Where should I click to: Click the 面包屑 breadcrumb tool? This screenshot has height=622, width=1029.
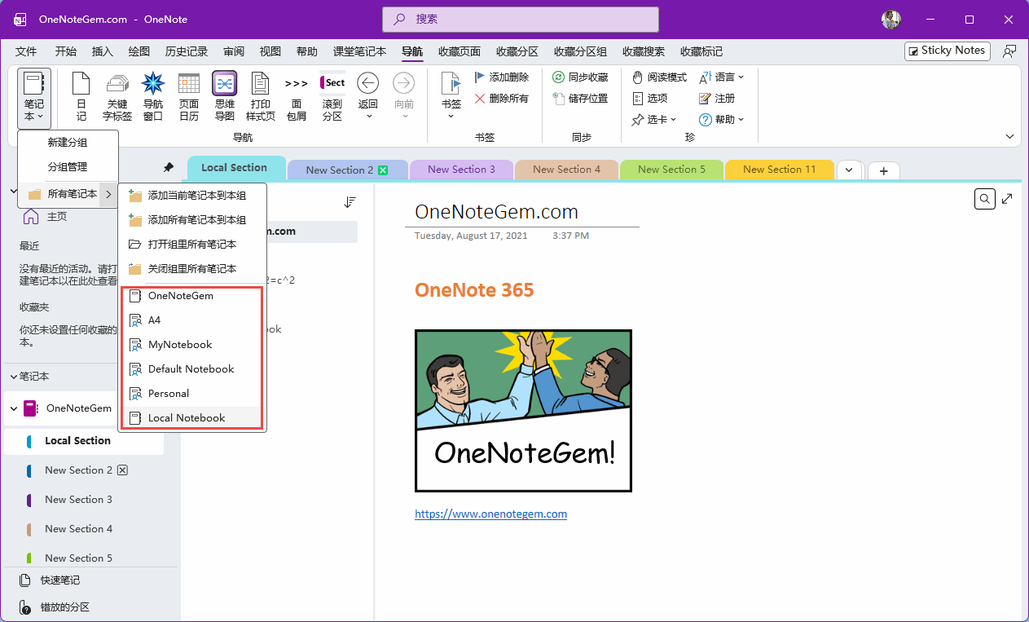click(x=297, y=96)
